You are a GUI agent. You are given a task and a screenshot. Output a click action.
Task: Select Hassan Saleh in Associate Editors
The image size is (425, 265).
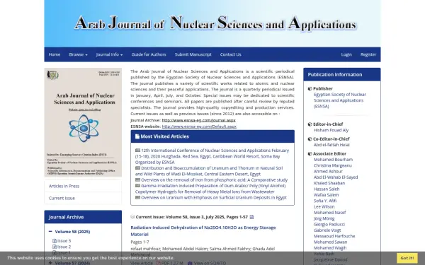click(x=327, y=189)
